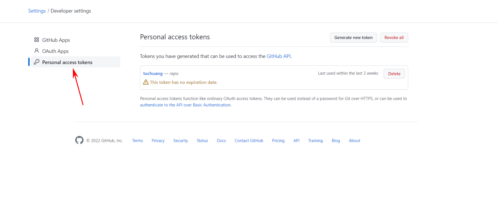Click the GitHub Octocat footer logo
Screen dimensions: 498x211
tap(79, 140)
